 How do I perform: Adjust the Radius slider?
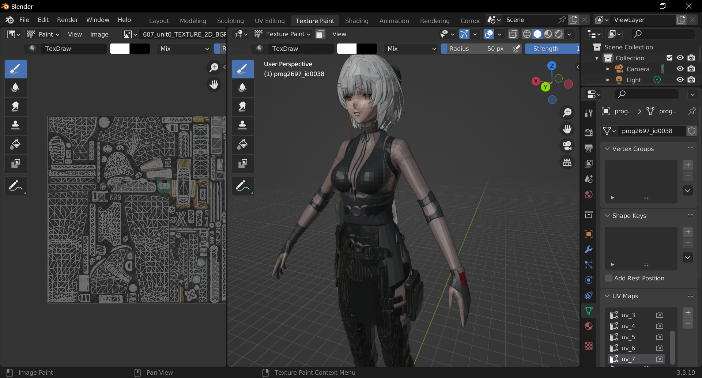[x=476, y=49]
